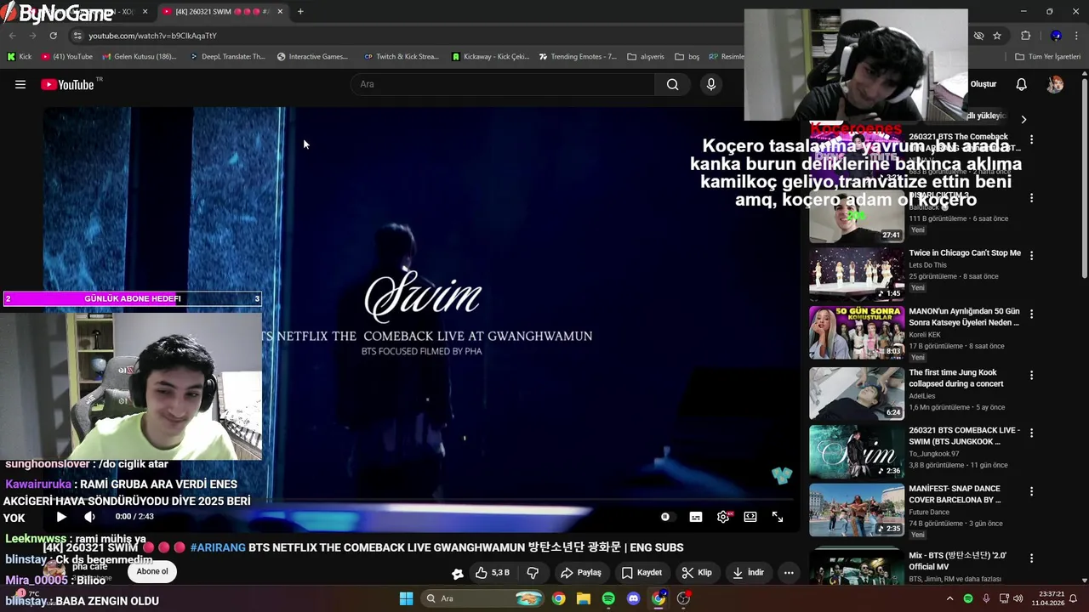Expand the boş bookmark folder
This screenshot has height=612, width=1089.
pos(687,57)
